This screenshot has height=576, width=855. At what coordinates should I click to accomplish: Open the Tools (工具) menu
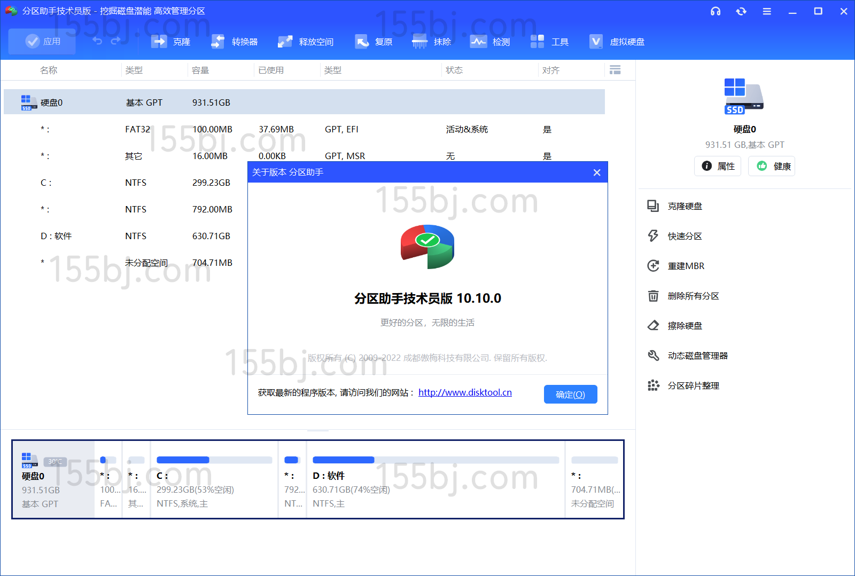tap(549, 42)
